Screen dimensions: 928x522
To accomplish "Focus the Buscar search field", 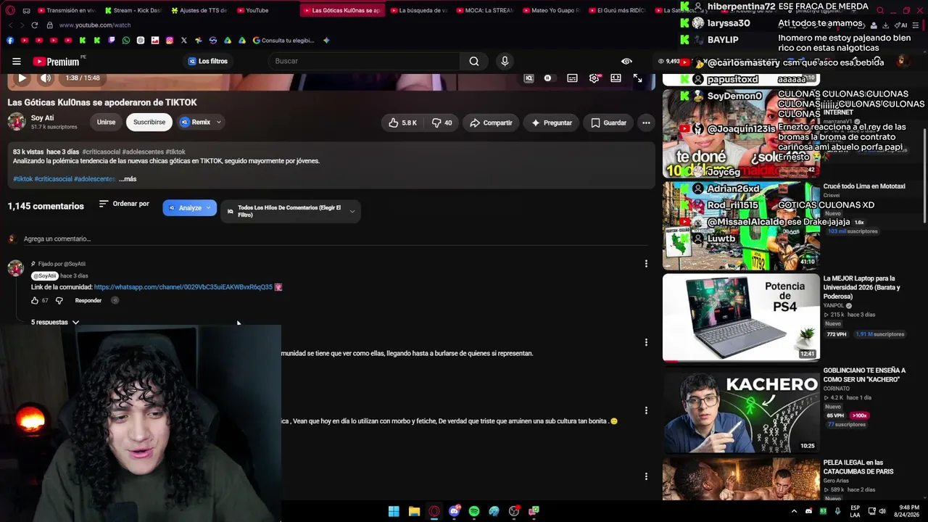I will [364, 62].
